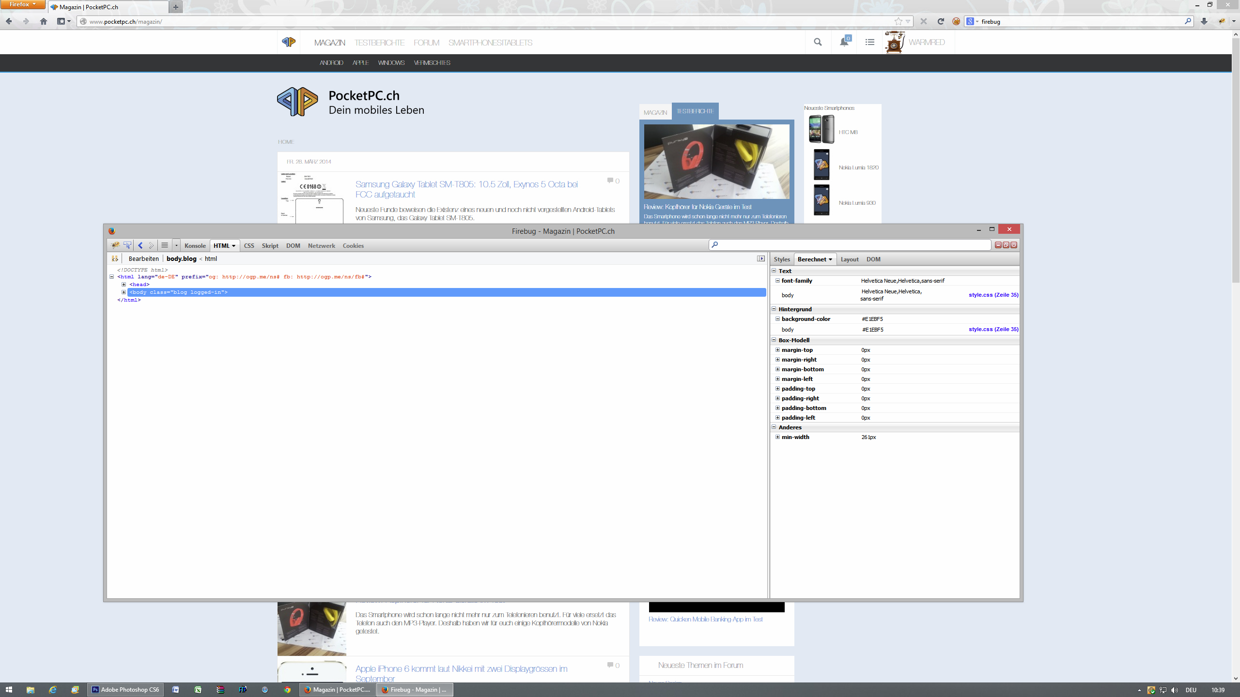Go back with Firebug's blue left arrow

click(x=140, y=245)
